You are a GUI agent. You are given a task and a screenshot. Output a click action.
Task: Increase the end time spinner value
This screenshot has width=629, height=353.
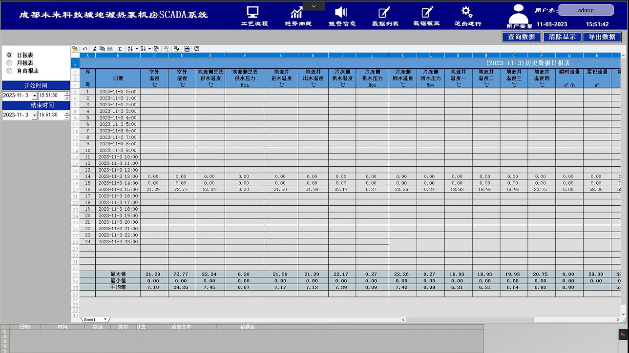(67, 114)
